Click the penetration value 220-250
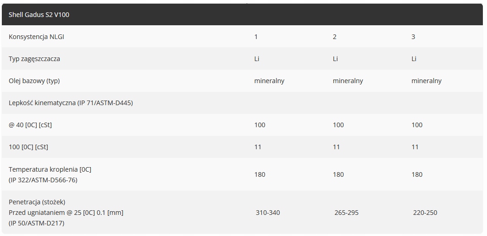 (425, 213)
